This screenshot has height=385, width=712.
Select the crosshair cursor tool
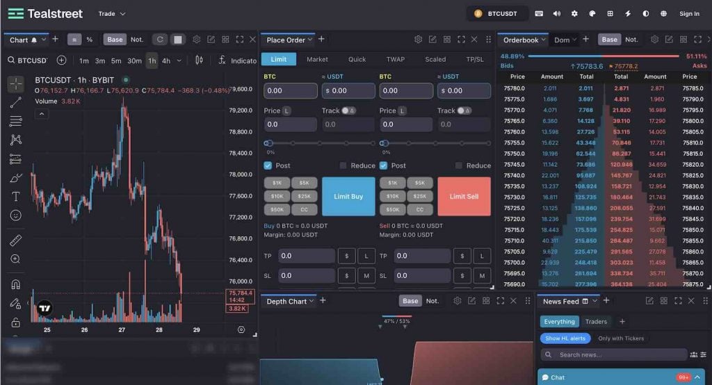(x=15, y=84)
